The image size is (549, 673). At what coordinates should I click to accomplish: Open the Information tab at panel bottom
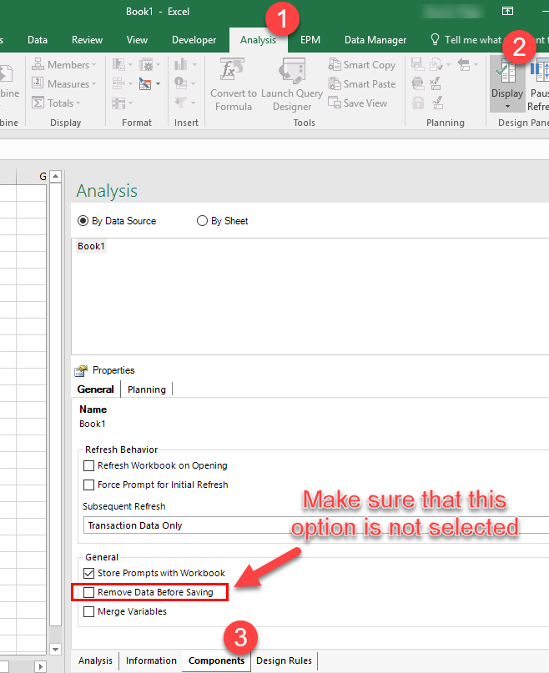151,660
